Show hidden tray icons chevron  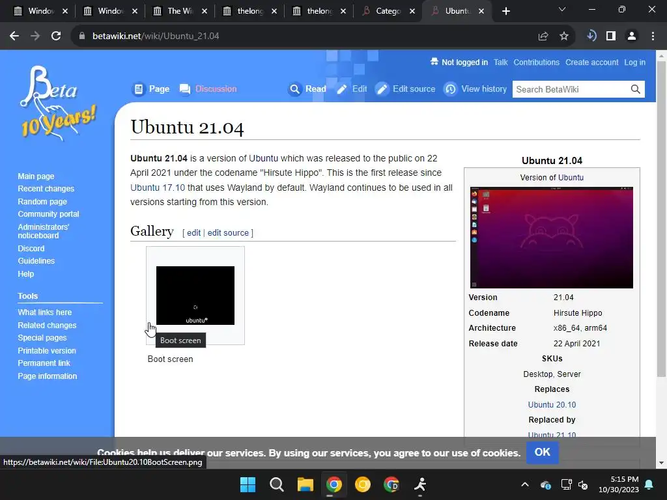pyautogui.click(x=525, y=484)
